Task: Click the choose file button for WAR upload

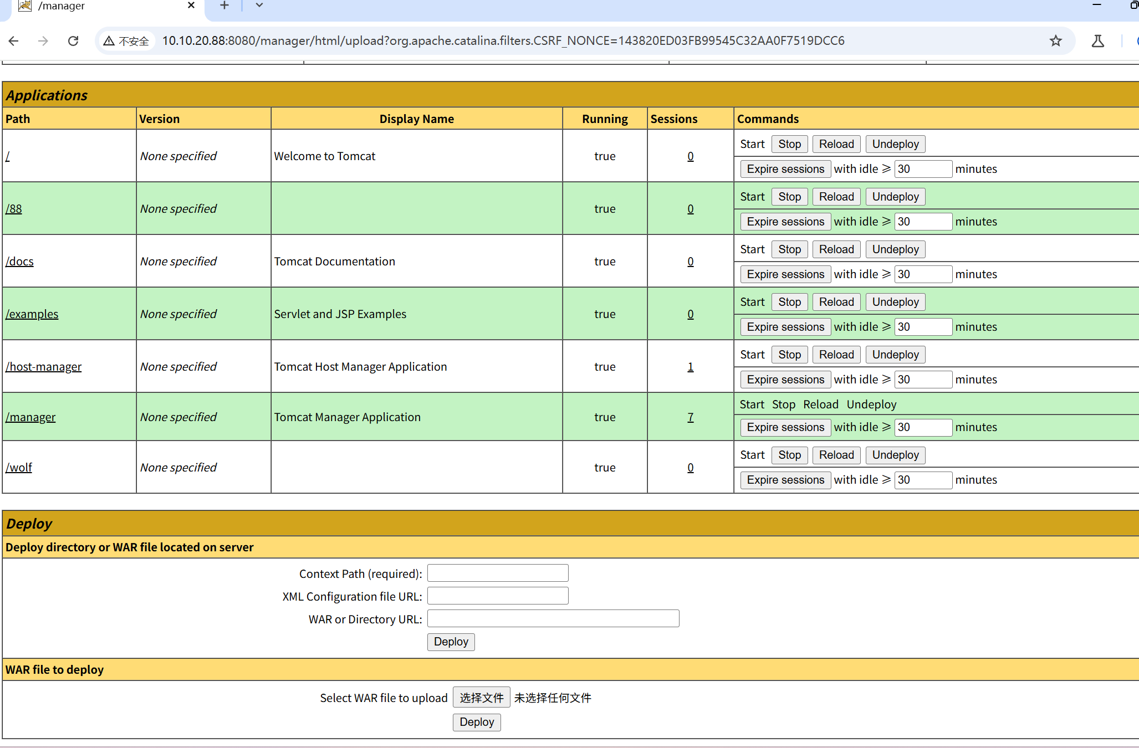Action: 481,698
